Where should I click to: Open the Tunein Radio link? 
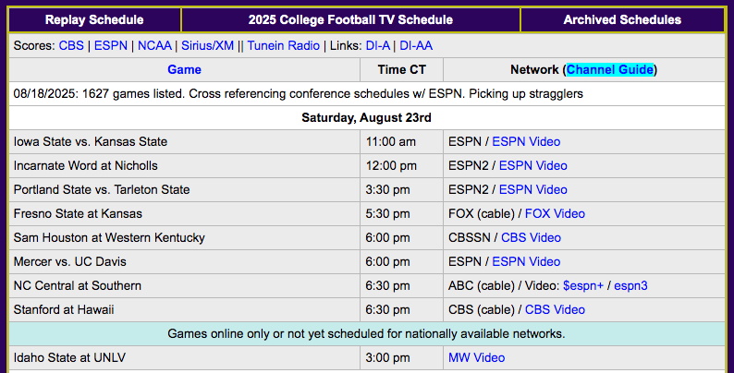coord(284,45)
